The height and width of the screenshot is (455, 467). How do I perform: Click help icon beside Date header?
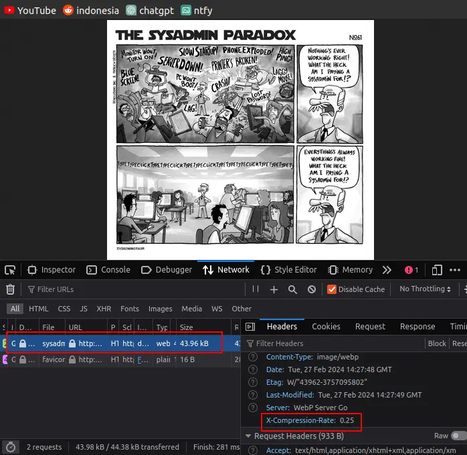pos(252,369)
